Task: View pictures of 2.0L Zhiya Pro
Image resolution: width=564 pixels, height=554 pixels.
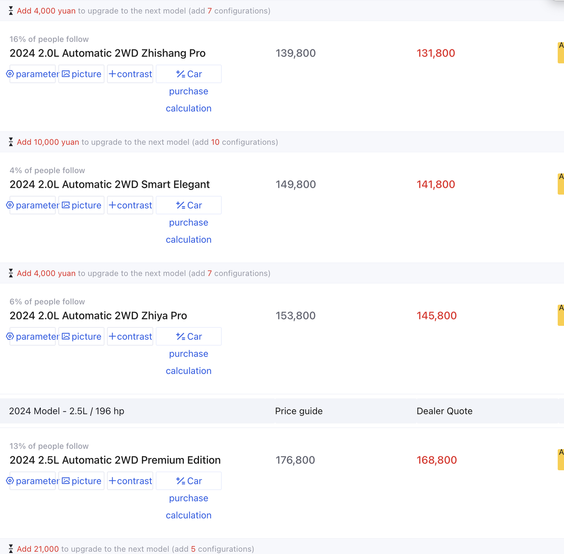Action: click(81, 337)
